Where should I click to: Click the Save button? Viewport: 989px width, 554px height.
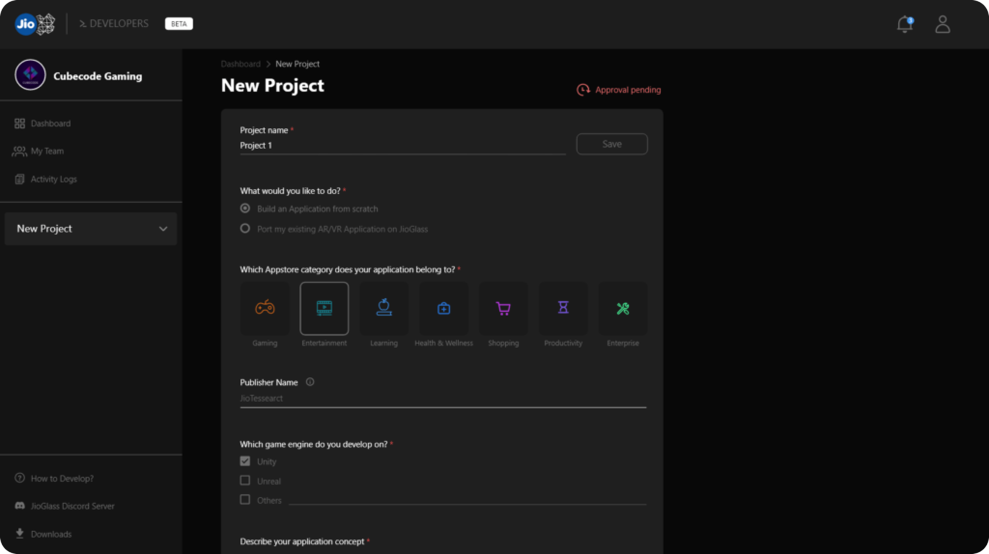coord(612,144)
